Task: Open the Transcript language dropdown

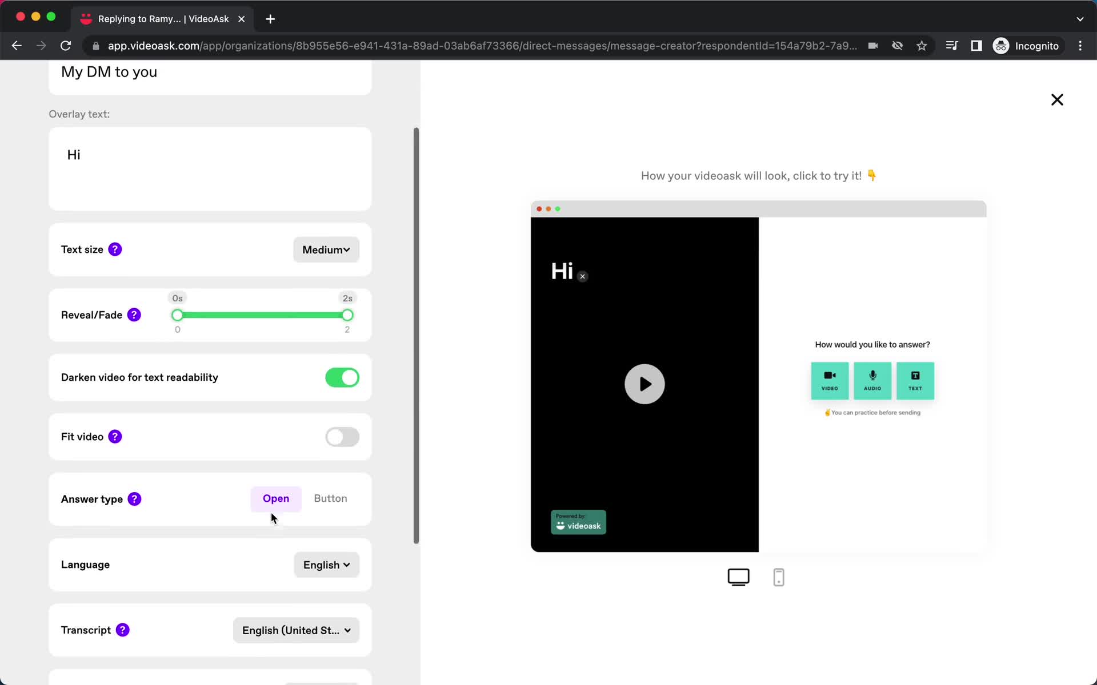Action: click(x=295, y=630)
